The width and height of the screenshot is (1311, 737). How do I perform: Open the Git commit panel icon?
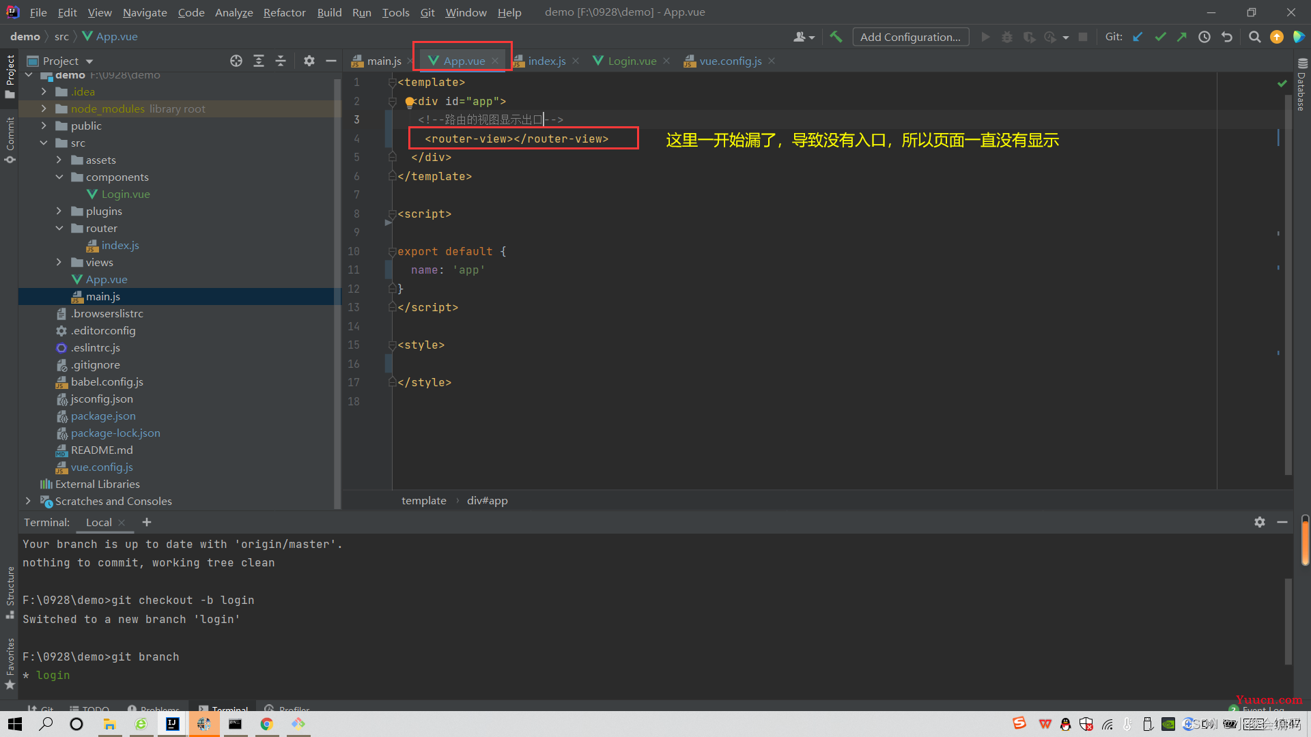coord(10,134)
